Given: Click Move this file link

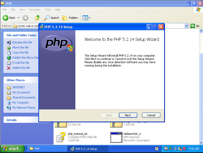Looking at the screenshot, I should 21,47.
